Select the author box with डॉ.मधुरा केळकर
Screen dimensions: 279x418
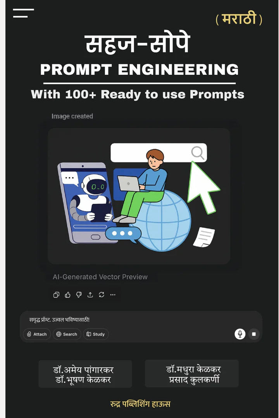pos(191,373)
